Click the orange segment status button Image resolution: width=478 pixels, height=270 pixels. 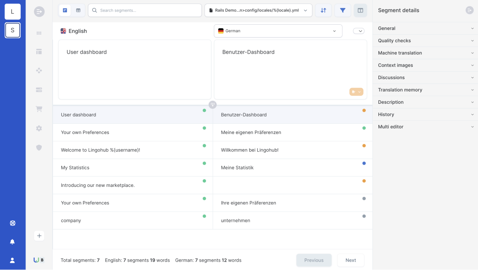(357, 92)
